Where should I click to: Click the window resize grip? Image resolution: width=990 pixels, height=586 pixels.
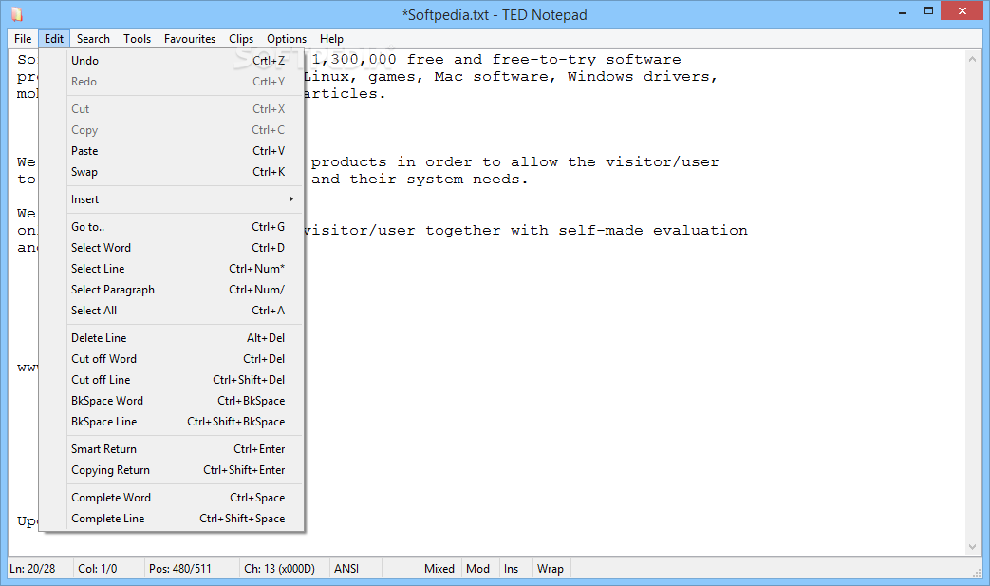coord(977,572)
